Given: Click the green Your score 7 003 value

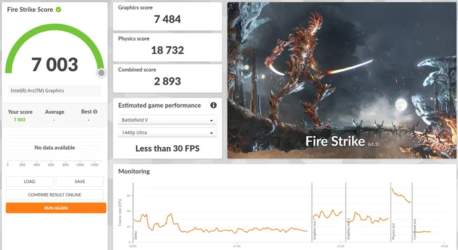Looking at the screenshot, I should coord(20,119).
